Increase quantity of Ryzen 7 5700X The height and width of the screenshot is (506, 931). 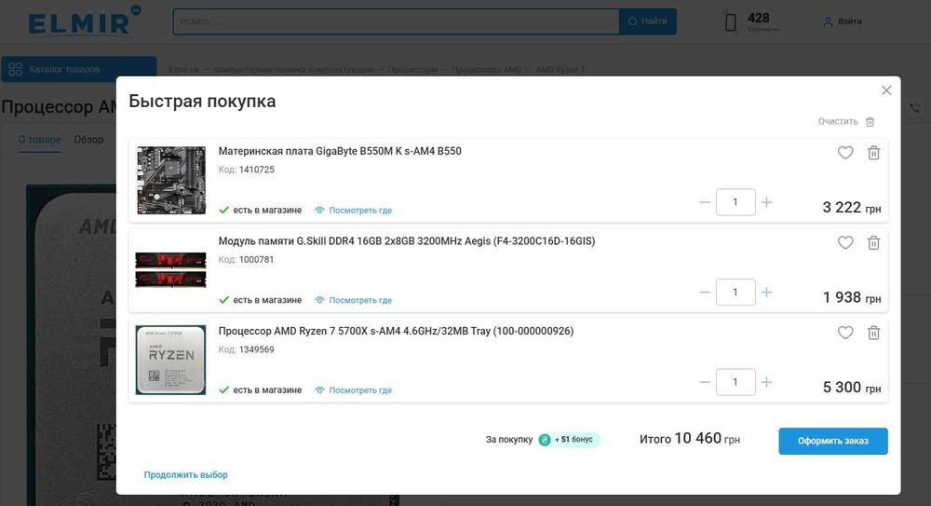pyautogui.click(x=766, y=382)
